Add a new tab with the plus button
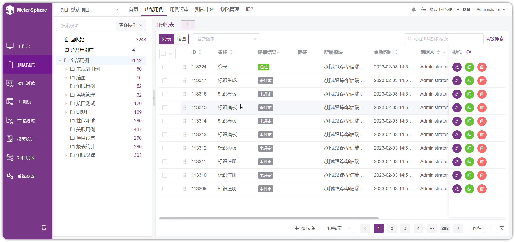The image size is (515, 242). tap(188, 25)
